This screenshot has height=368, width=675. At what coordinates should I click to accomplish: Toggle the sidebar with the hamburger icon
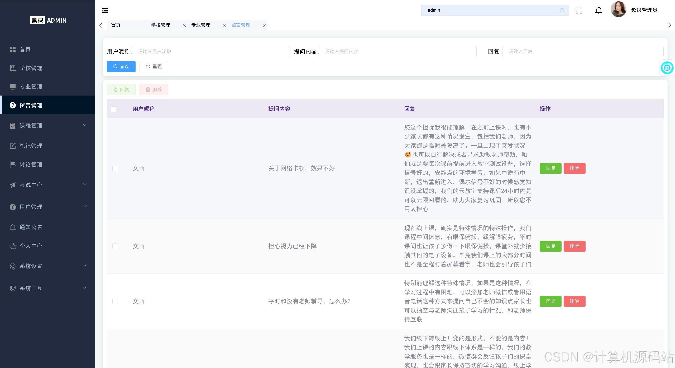(x=105, y=10)
